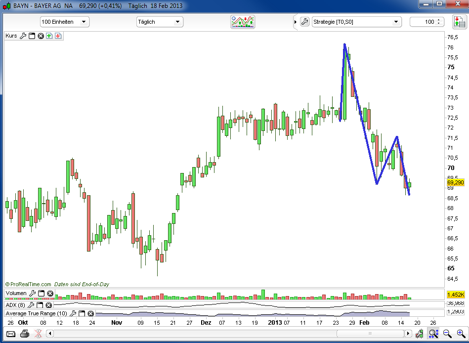Open strategy wrench settings in top toolbar
Viewport: 469px width, 343px height.
point(304,22)
